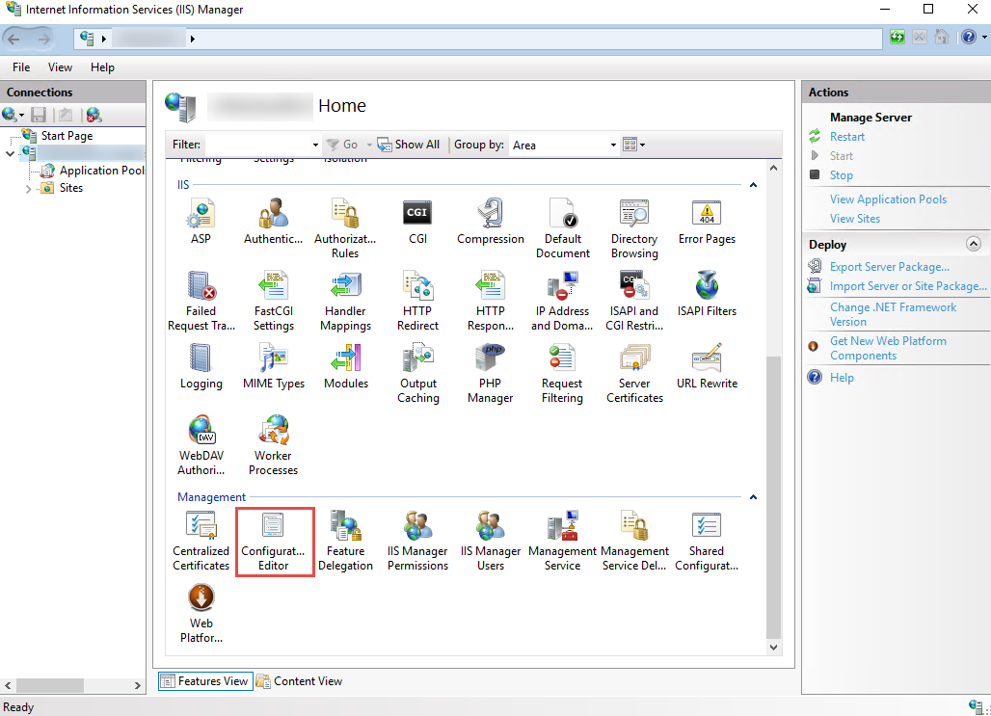The width and height of the screenshot is (991, 716).
Task: Open the Error Pages feature
Action: point(707,221)
